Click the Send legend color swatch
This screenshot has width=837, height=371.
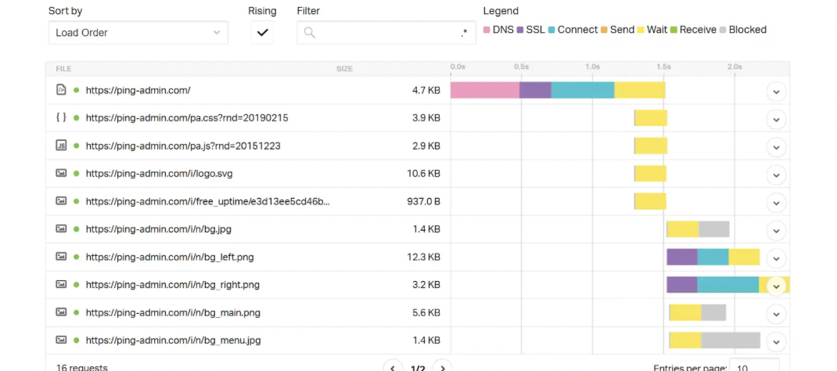tap(604, 30)
